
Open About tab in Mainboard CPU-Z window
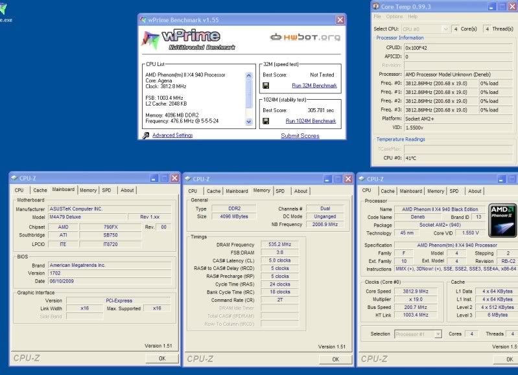[127, 190]
